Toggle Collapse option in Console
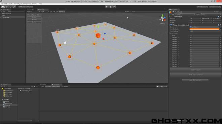222x124 pixels. (x=48, y=87)
